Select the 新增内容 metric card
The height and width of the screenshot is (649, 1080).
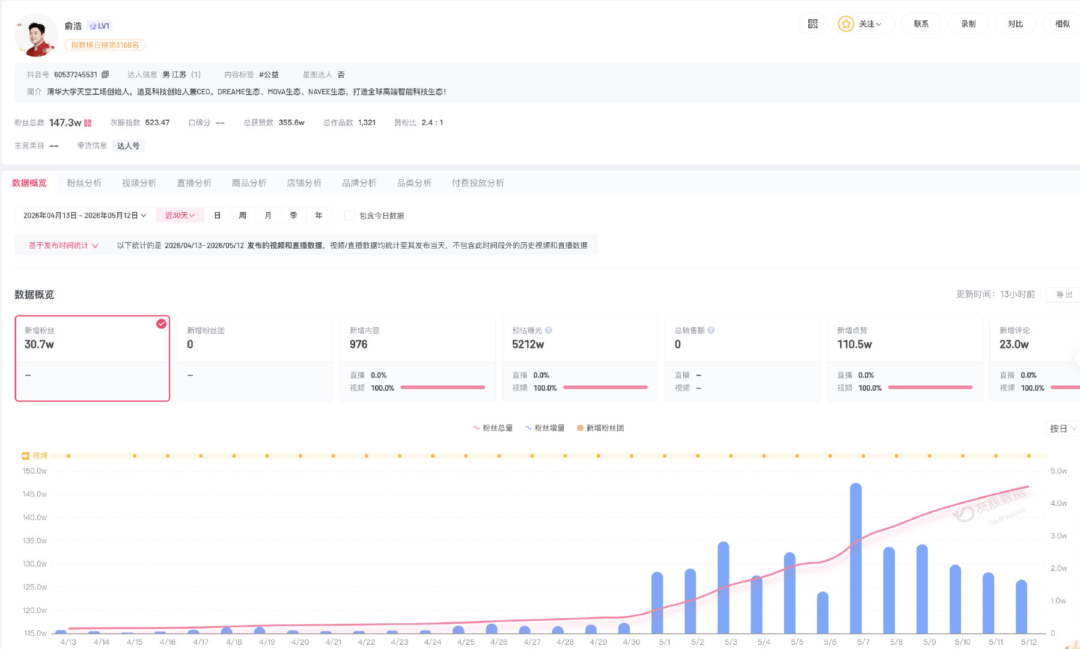click(x=418, y=358)
